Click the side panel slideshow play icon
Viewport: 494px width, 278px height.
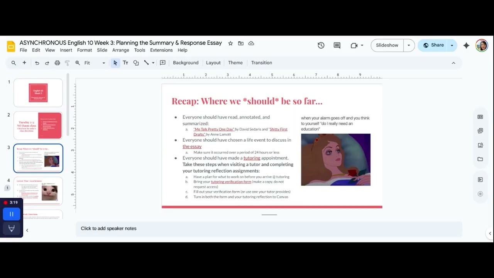point(480,180)
